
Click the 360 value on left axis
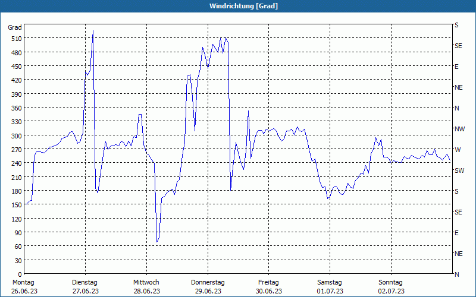pyautogui.click(x=17, y=108)
